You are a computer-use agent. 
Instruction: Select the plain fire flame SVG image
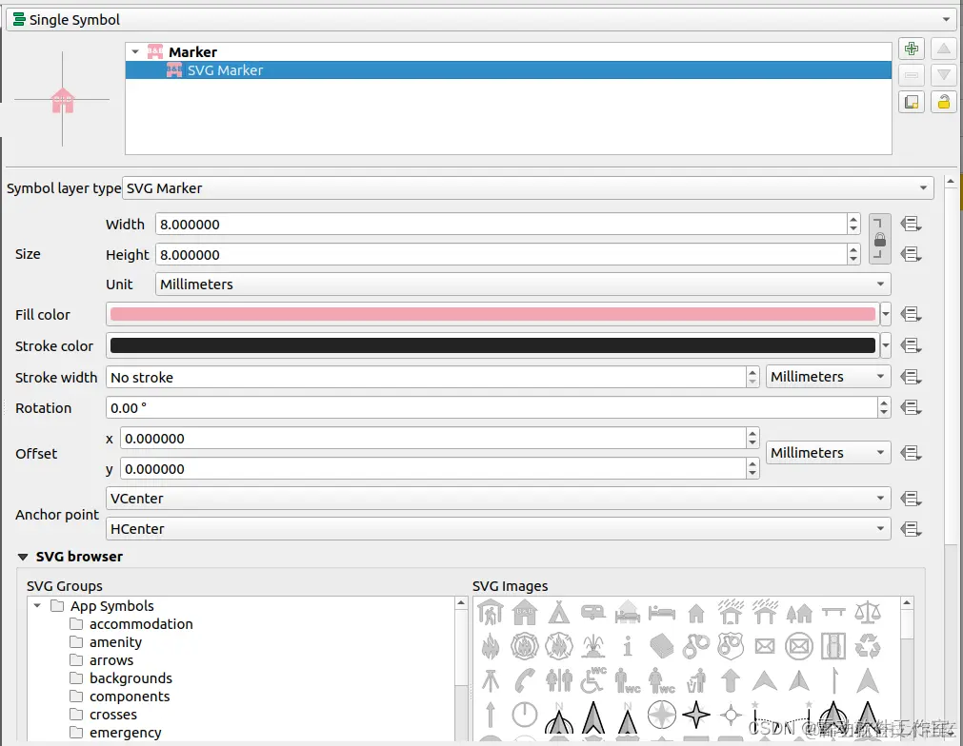pos(491,646)
